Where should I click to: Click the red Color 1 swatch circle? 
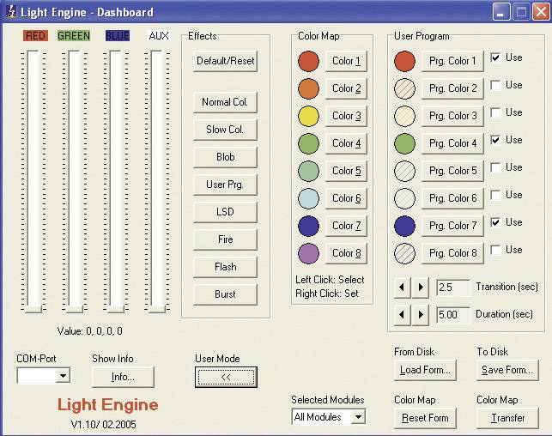tap(308, 61)
